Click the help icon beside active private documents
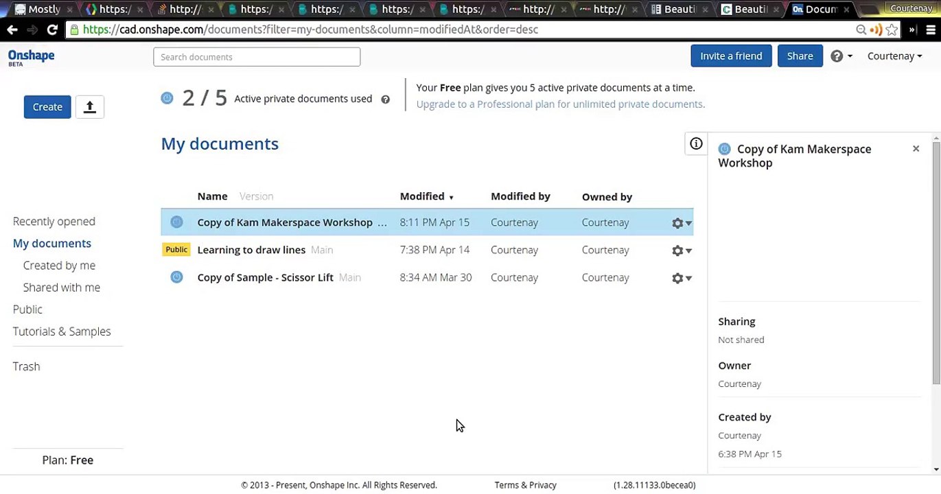Image resolution: width=941 pixels, height=494 pixels. [385, 99]
